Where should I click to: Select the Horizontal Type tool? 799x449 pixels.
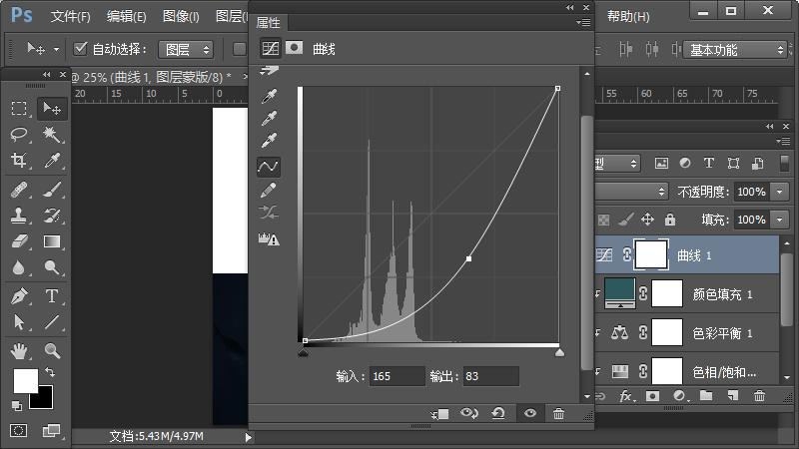click(51, 296)
